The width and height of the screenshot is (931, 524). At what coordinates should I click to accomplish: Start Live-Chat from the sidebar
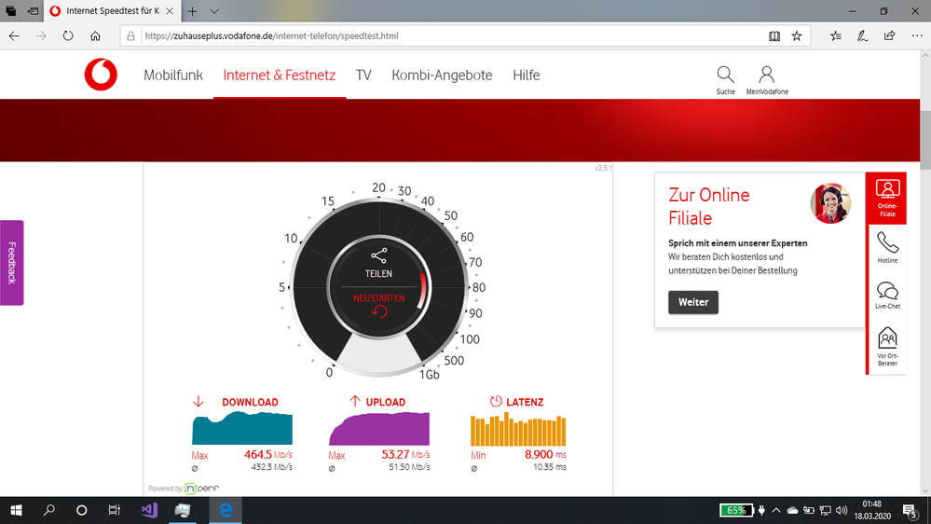pos(887,296)
